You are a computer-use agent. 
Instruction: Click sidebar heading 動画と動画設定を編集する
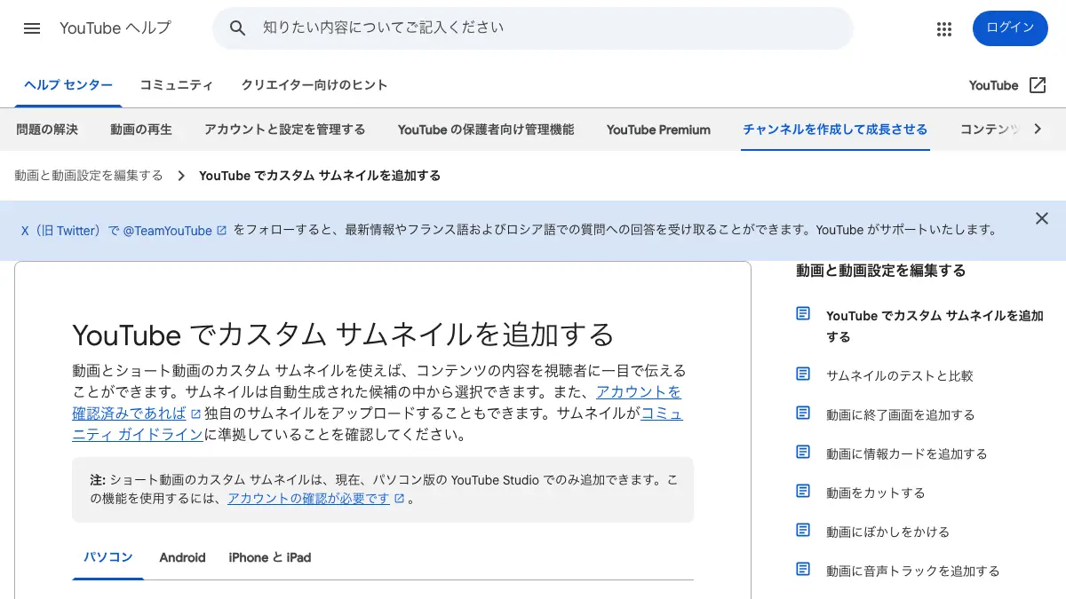881,271
